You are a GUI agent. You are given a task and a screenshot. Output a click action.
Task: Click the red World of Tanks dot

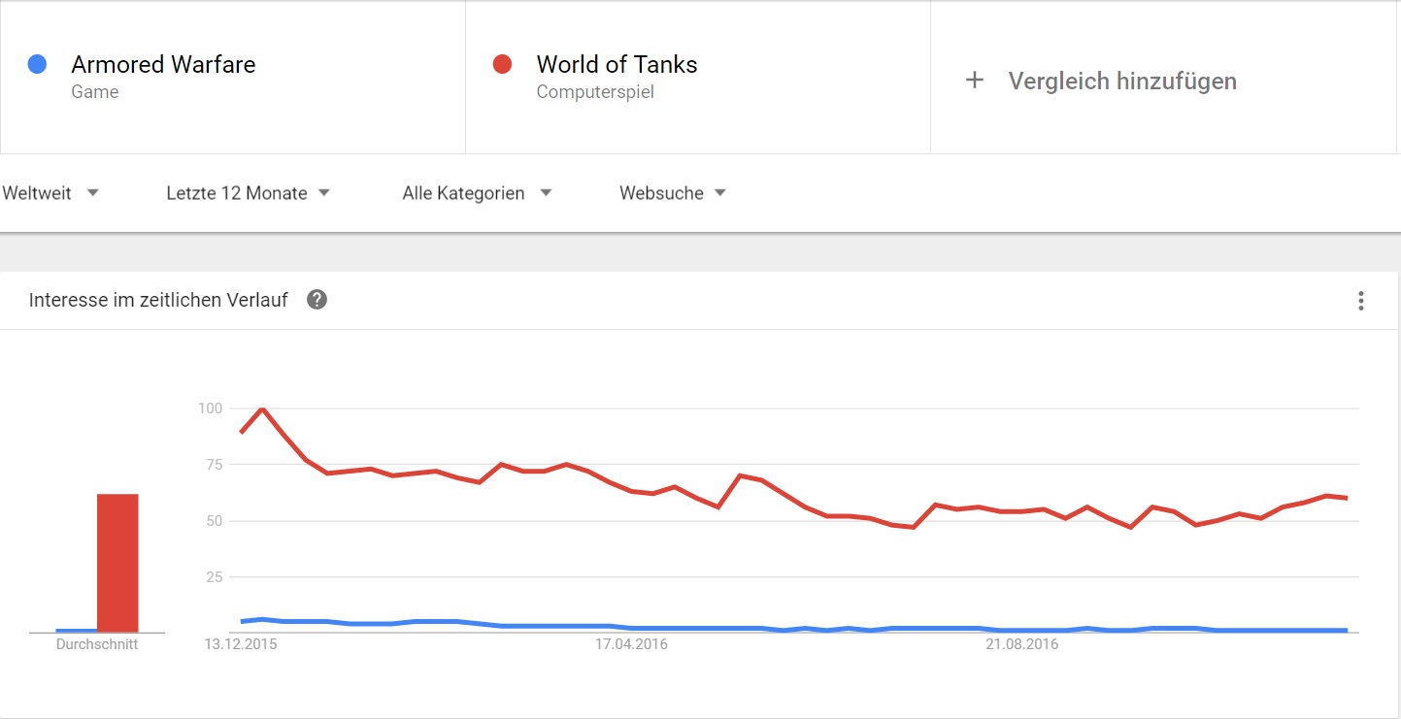[502, 65]
